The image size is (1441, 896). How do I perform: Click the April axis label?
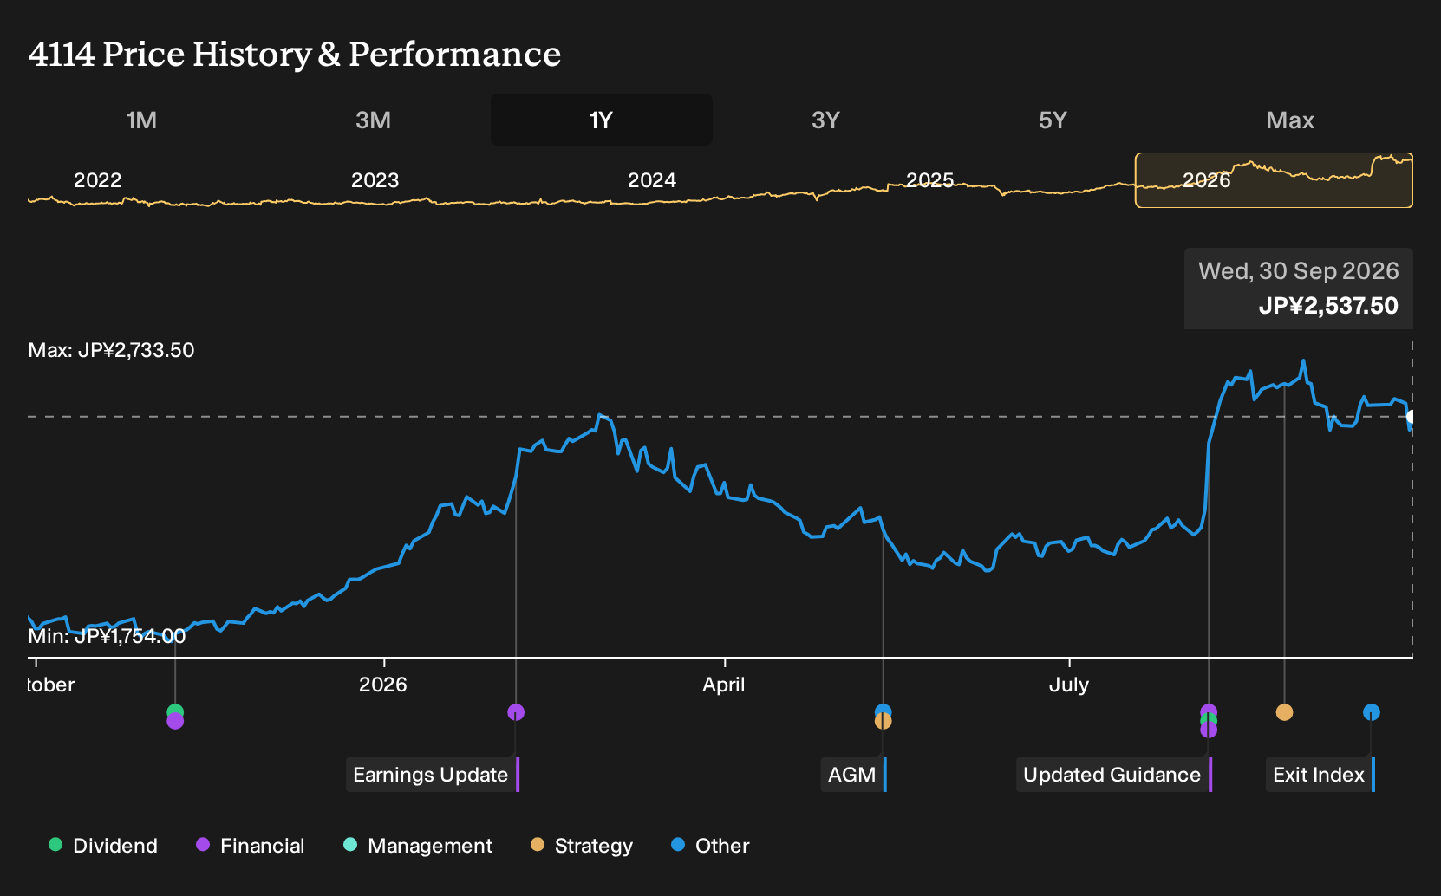pyautogui.click(x=724, y=685)
